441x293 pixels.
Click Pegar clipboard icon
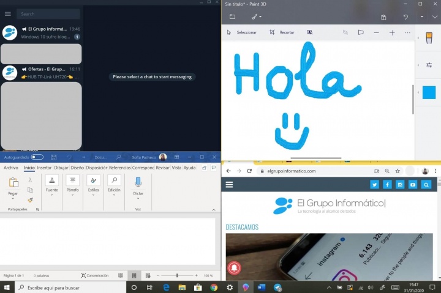click(x=13, y=182)
